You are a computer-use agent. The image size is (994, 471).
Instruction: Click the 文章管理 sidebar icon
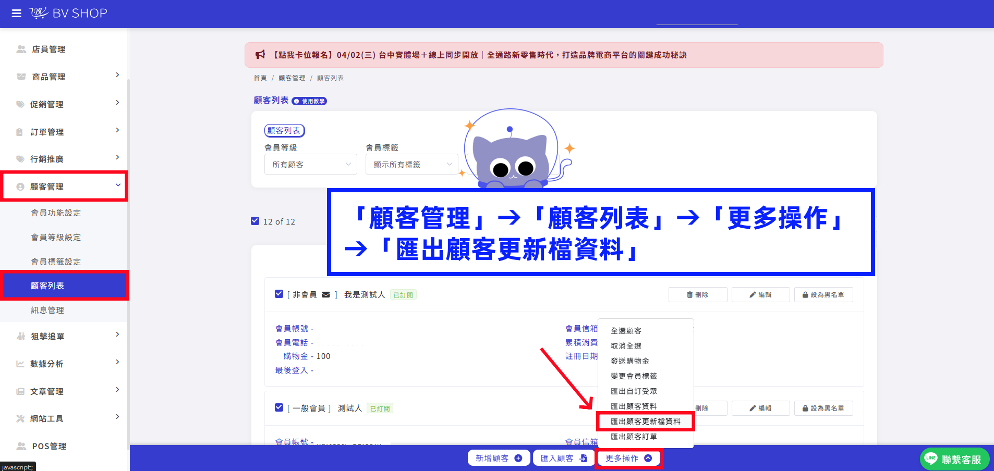pos(20,391)
